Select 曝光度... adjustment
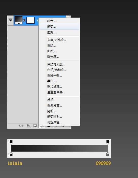Image resolution: width=138 pixels, height=178 pixels. tap(59, 57)
